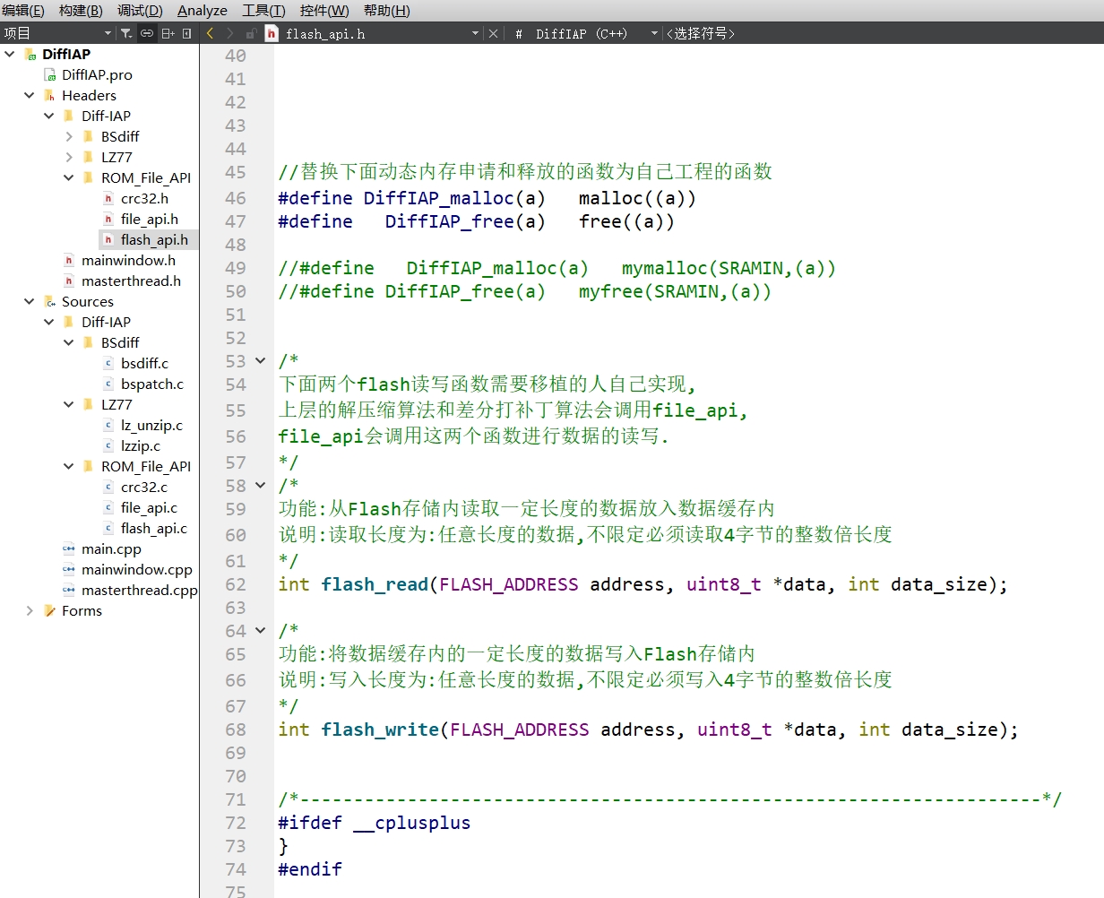
Task: Click the split pane icon in project toolbar
Action: [168, 33]
